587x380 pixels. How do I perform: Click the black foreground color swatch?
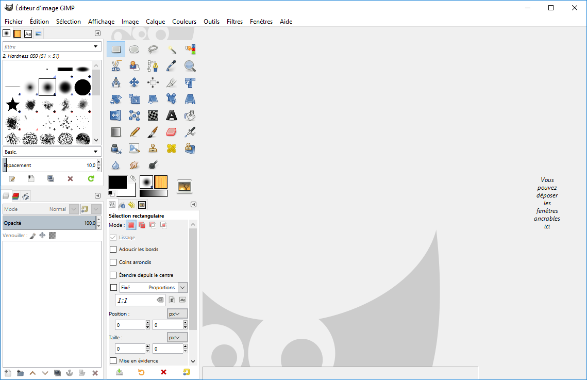click(x=118, y=183)
